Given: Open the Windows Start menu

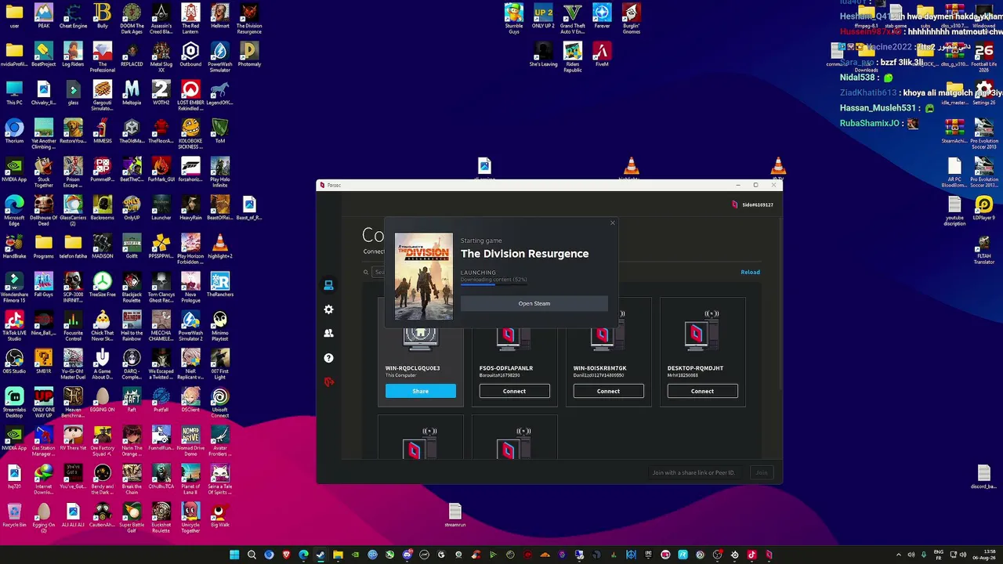Looking at the screenshot, I should [x=234, y=555].
